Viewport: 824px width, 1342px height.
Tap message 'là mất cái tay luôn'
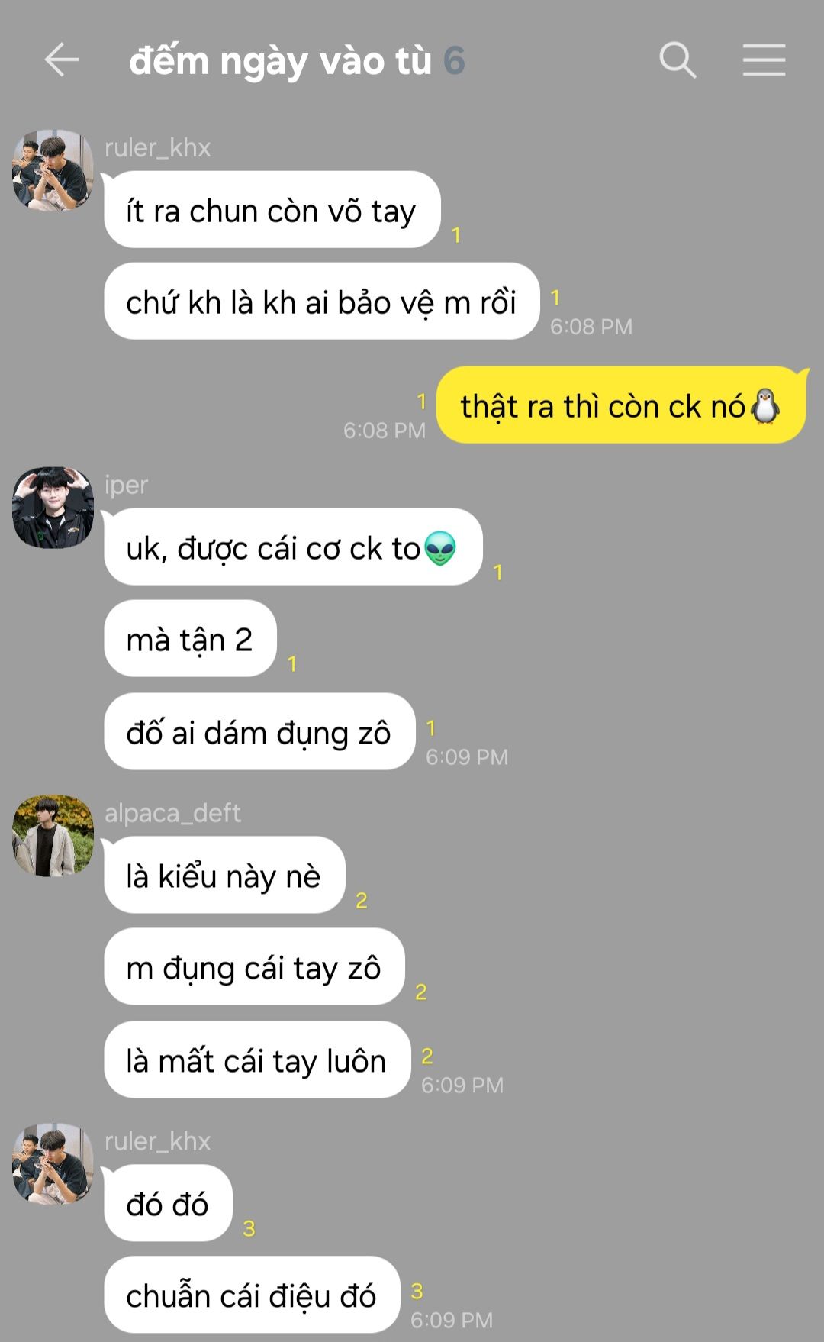pyautogui.click(x=257, y=1060)
